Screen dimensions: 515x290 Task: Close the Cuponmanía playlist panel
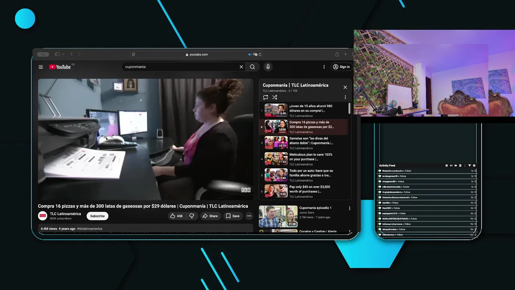coord(345,87)
